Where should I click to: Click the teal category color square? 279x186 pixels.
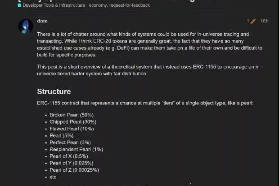tap(19, 5)
